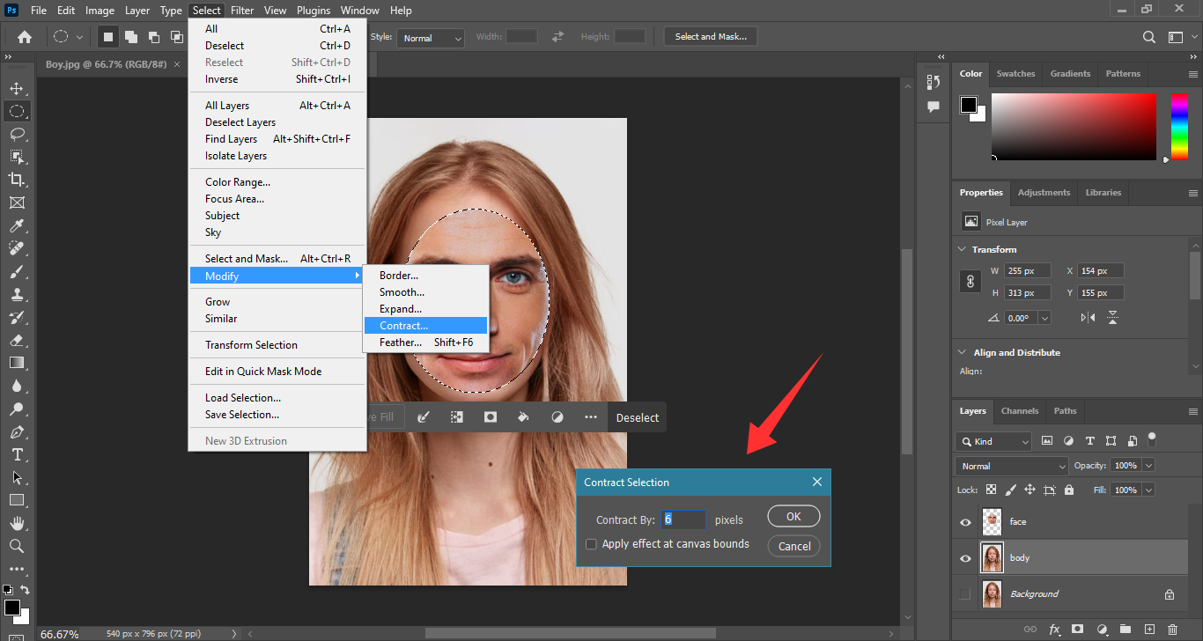This screenshot has height=641, width=1203.
Task: Hide the body layer visibility eye
Action: (965, 558)
